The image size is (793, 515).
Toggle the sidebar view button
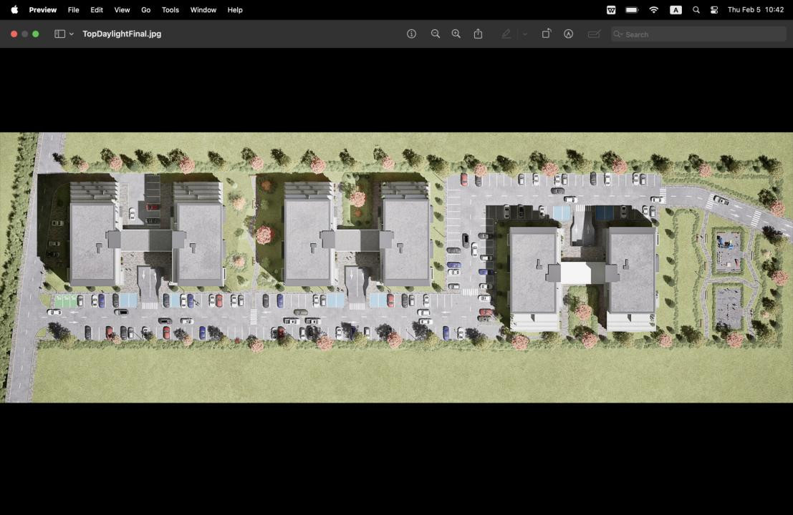(60, 34)
